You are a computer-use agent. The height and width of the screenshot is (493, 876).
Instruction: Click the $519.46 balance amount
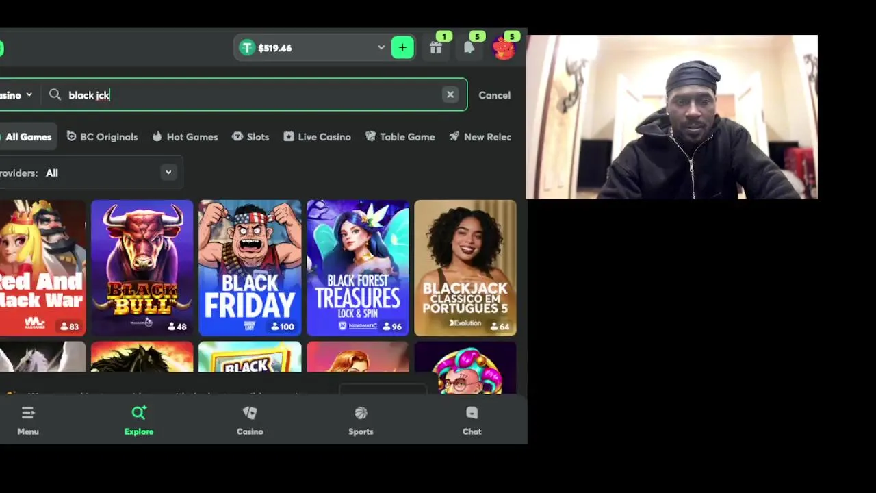pyautogui.click(x=275, y=48)
